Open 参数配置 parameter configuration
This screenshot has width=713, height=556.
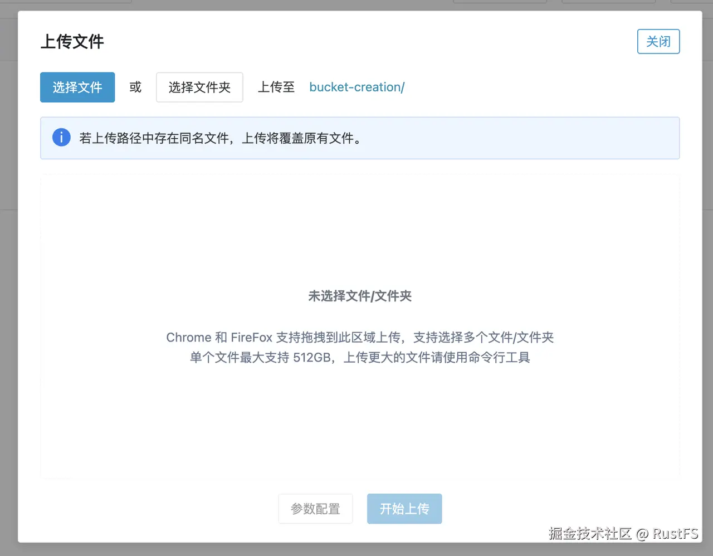coord(315,509)
